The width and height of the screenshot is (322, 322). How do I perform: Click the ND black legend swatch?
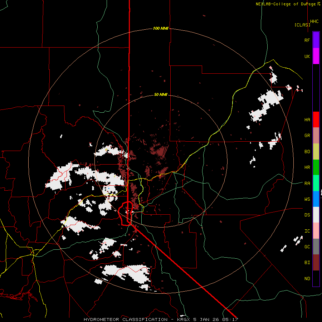click(x=316, y=278)
